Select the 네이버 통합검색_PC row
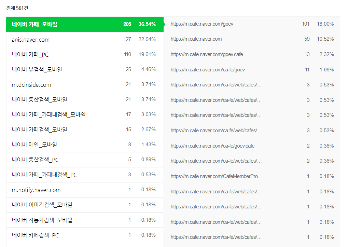Screen dimensions: 347x247 pos(85,160)
